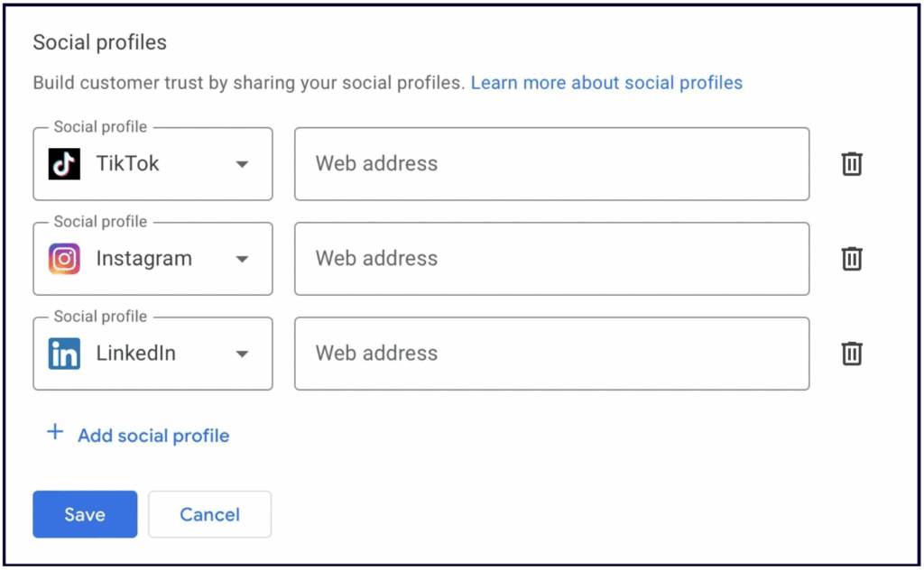Save the social profiles
The image size is (924, 570).
(x=85, y=514)
